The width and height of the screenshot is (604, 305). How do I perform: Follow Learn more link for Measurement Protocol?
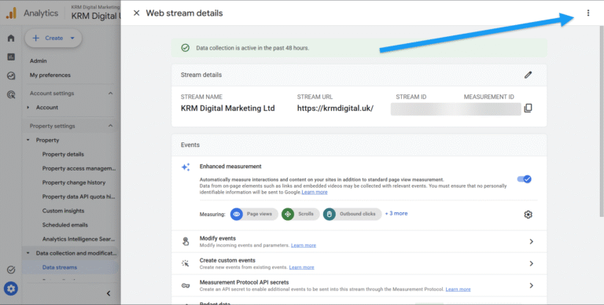458,289
